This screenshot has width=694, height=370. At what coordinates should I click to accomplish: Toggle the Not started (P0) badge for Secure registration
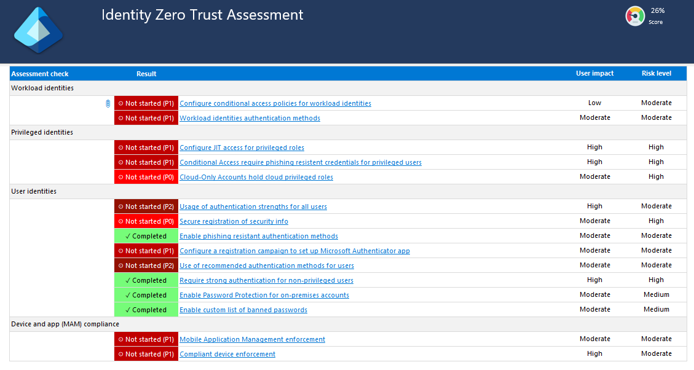click(x=146, y=221)
